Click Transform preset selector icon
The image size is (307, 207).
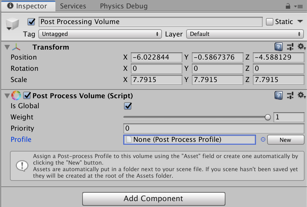pyautogui.click(x=290, y=47)
